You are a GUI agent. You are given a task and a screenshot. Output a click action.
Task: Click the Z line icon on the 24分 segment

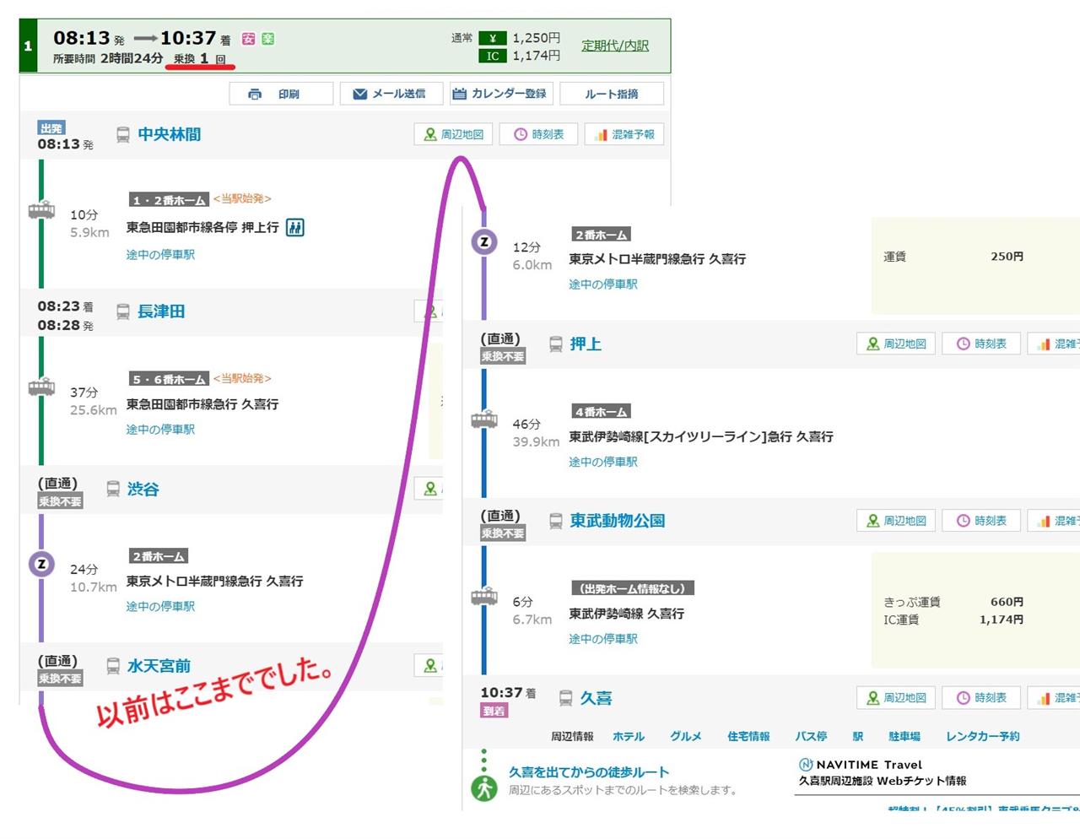click(41, 564)
